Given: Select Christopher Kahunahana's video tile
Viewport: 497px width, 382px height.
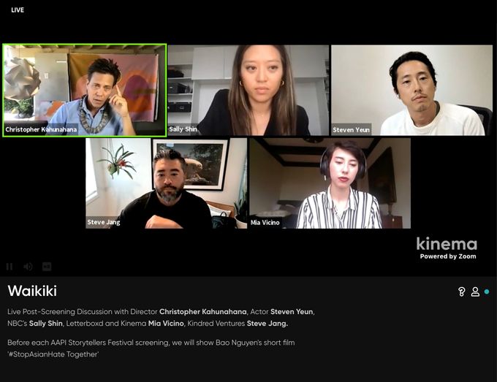Looking at the screenshot, I should pyautogui.click(x=85, y=91).
